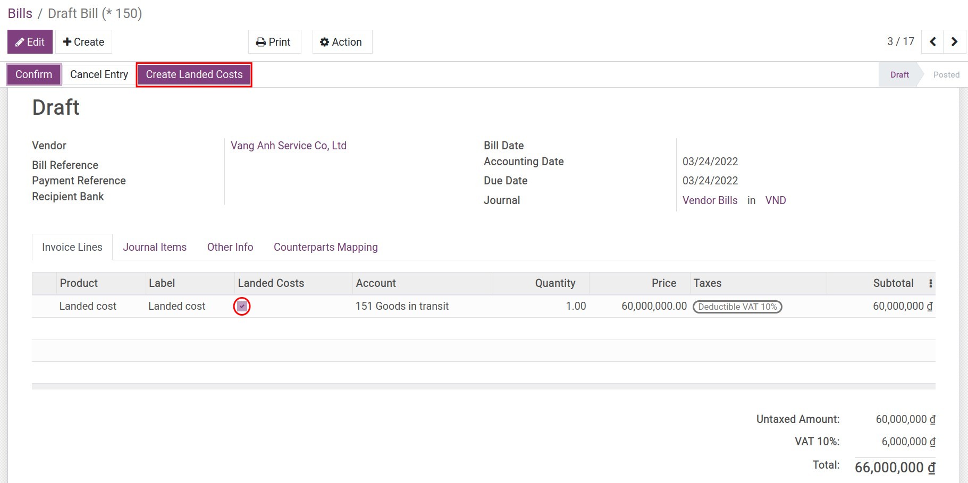This screenshot has width=968, height=483.
Task: Uncheck the Landed Costs checkbox on the line
Action: point(242,306)
